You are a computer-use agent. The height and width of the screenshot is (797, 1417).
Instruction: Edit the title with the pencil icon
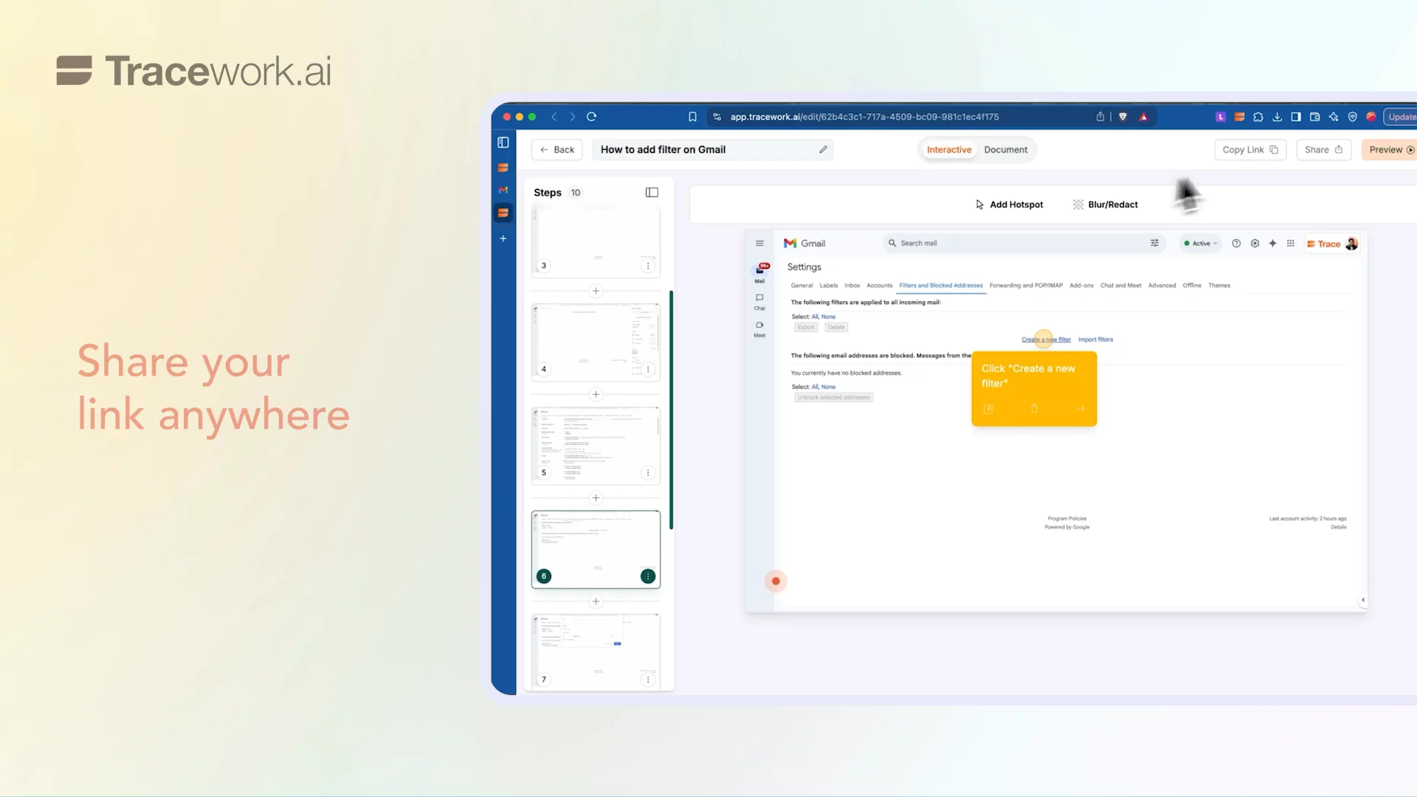tap(823, 149)
